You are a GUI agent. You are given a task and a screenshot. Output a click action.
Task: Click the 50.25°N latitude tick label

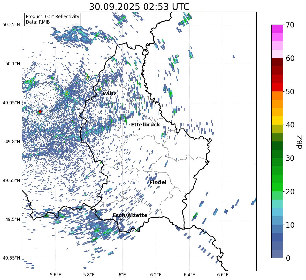(11, 25)
